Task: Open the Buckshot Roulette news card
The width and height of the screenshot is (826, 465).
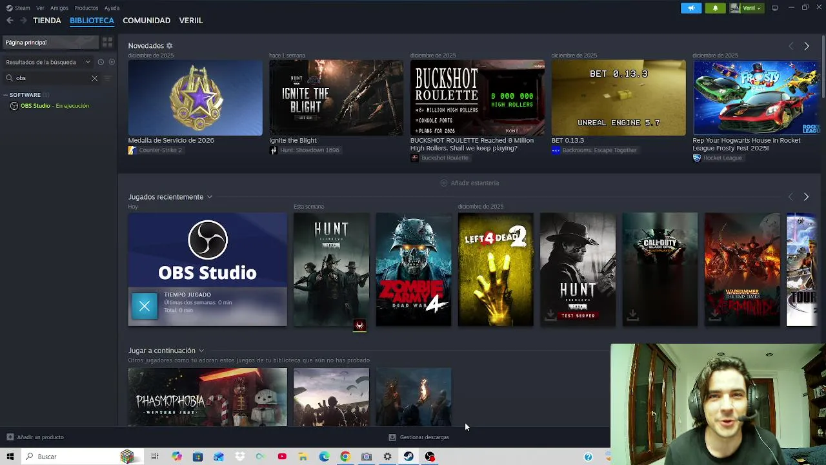Action: 478,98
